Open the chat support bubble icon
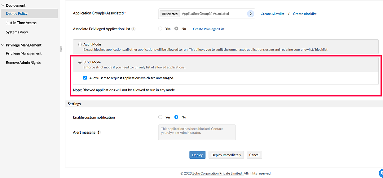The image size is (383, 178). coord(381,173)
